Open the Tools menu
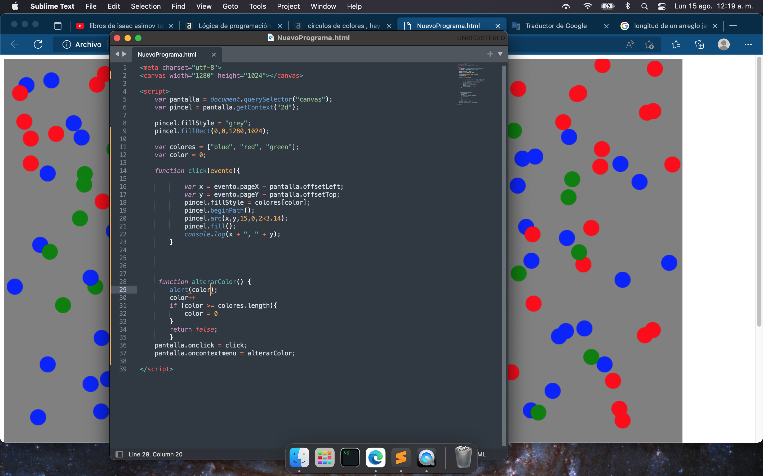763x476 pixels. coord(257,6)
